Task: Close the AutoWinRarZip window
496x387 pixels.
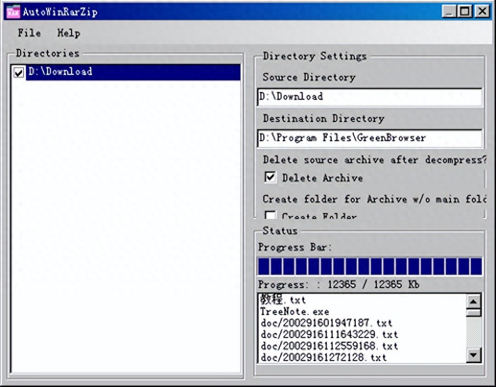Action: click(482, 12)
